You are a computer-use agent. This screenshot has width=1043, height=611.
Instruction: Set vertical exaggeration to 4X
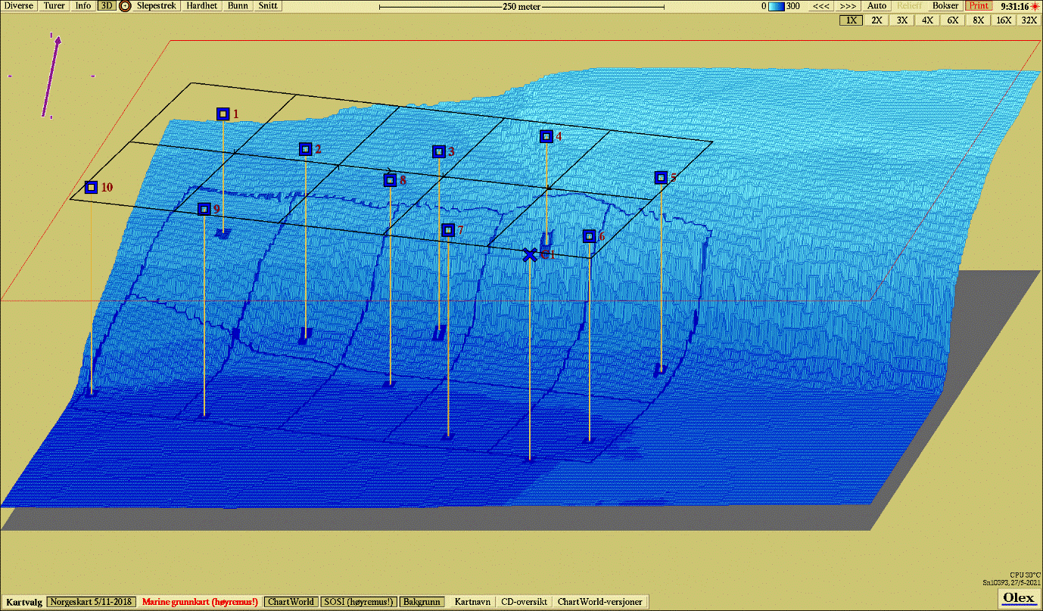[927, 20]
